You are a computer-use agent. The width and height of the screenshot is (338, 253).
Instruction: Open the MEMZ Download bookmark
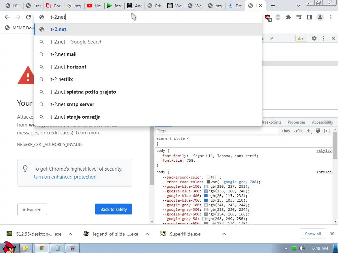(x=19, y=28)
